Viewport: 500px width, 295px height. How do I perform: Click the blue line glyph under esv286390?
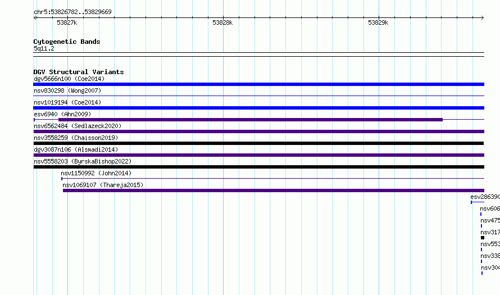coord(478,202)
